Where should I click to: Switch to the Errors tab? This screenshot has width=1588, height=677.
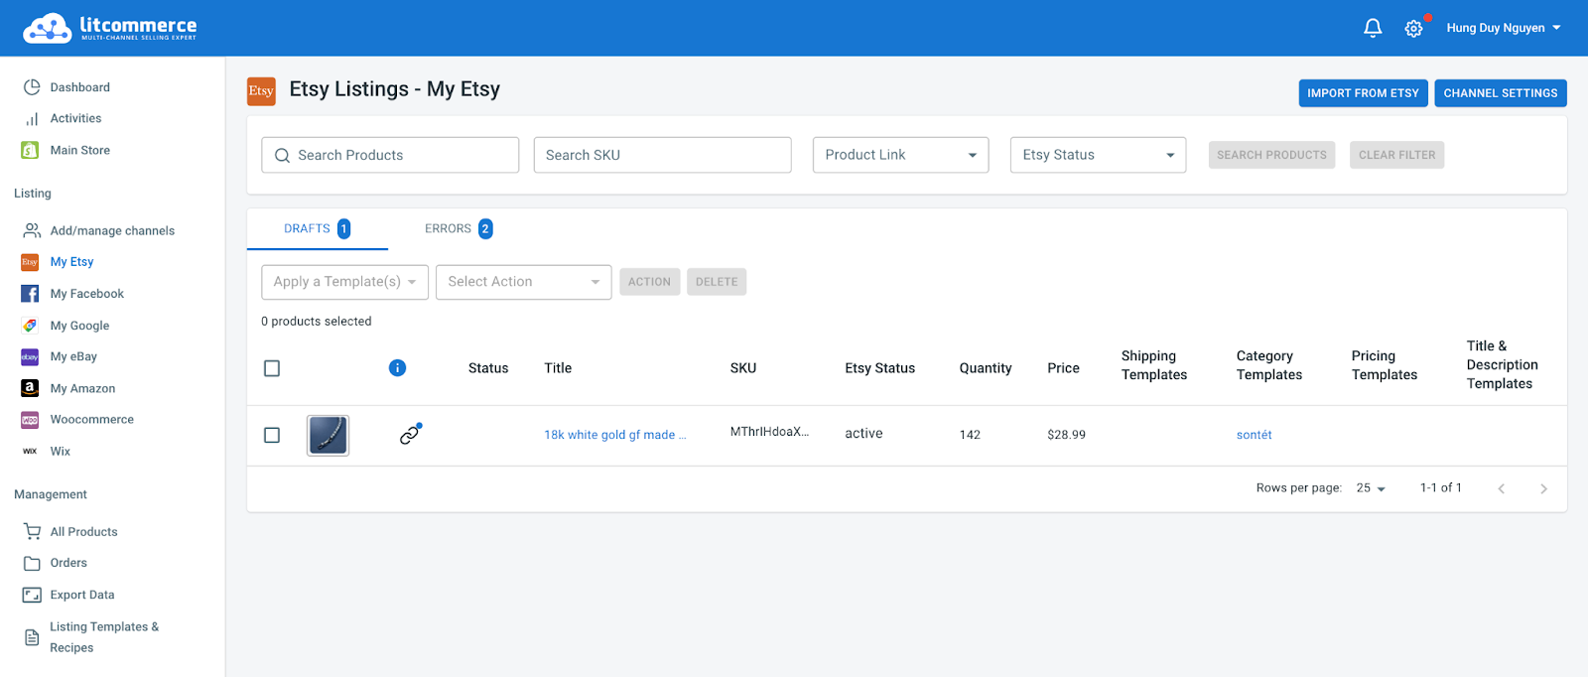click(x=459, y=228)
